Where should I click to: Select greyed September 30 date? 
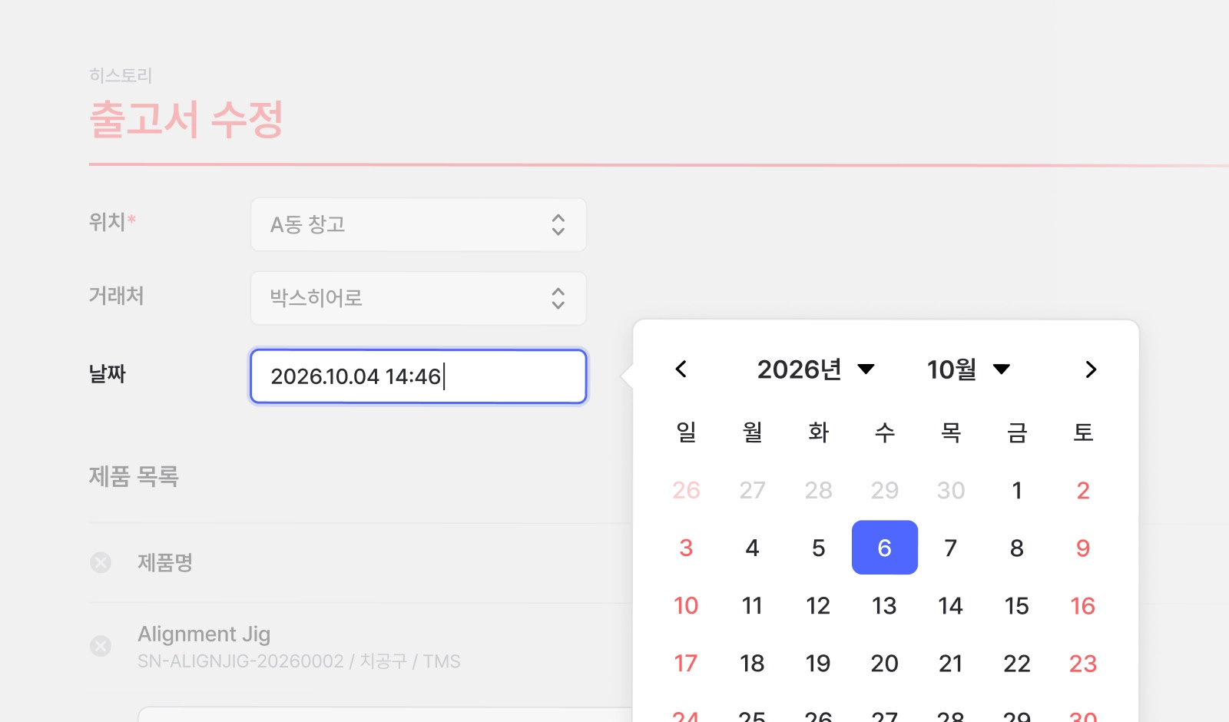pos(951,490)
